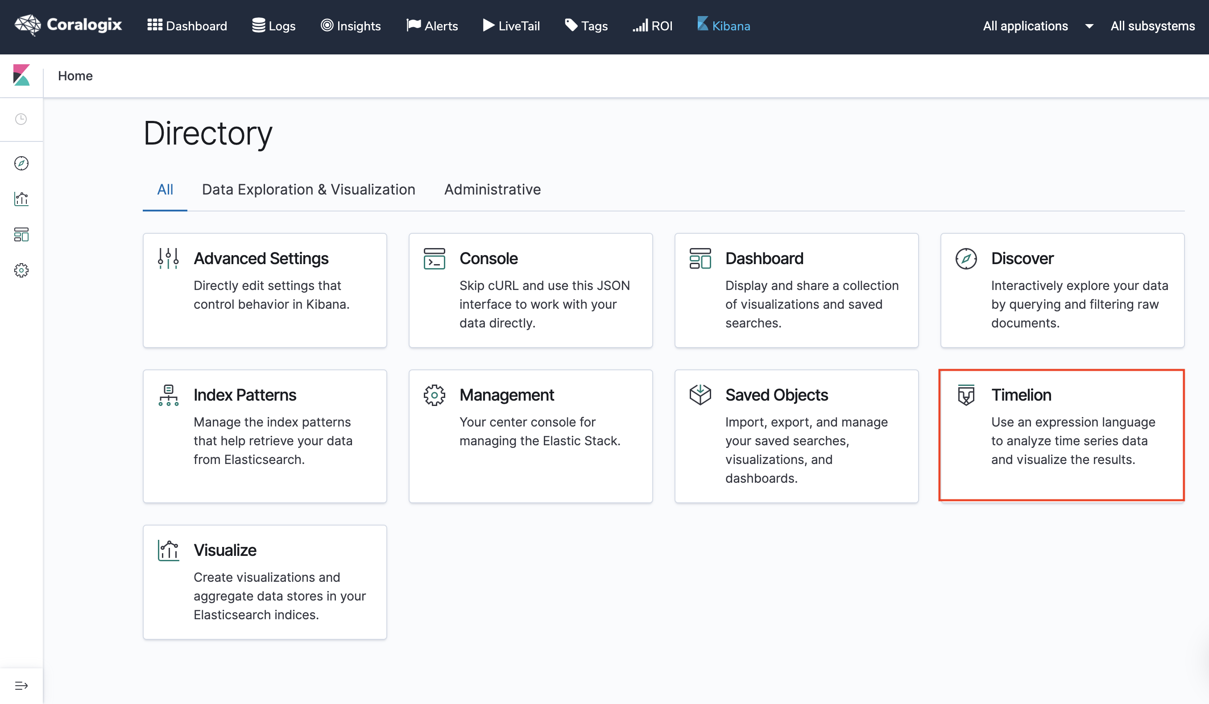
Task: Open the Saved Objects card title
Action: 777,395
